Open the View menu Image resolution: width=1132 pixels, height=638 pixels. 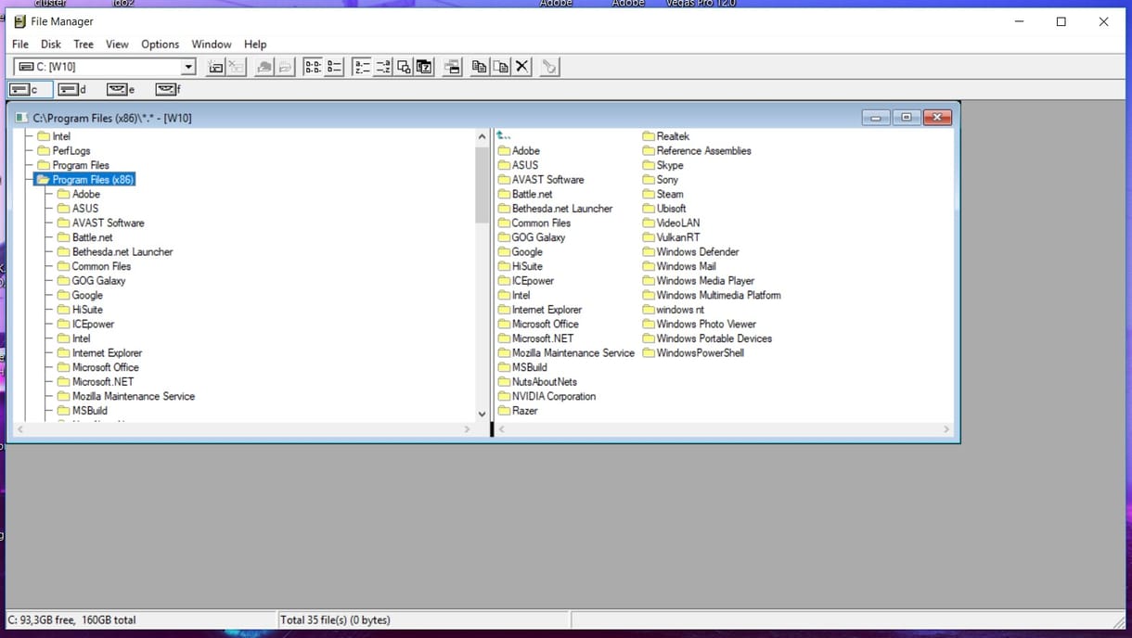(x=117, y=44)
